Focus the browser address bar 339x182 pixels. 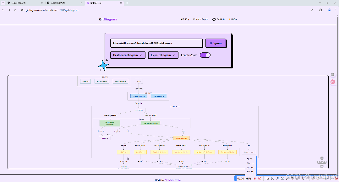164,10
